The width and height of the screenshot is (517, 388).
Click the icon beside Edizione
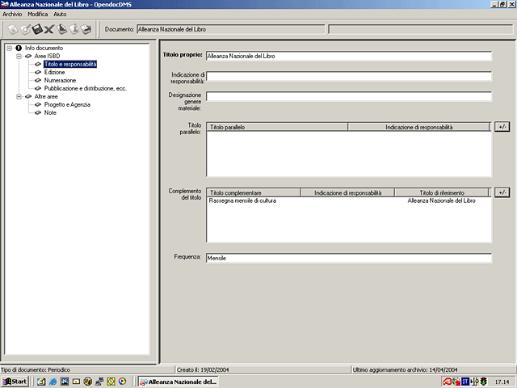tap(38, 72)
